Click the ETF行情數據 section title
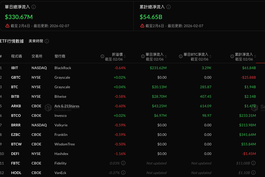Screen dimensions: 265x177 (12, 41)
